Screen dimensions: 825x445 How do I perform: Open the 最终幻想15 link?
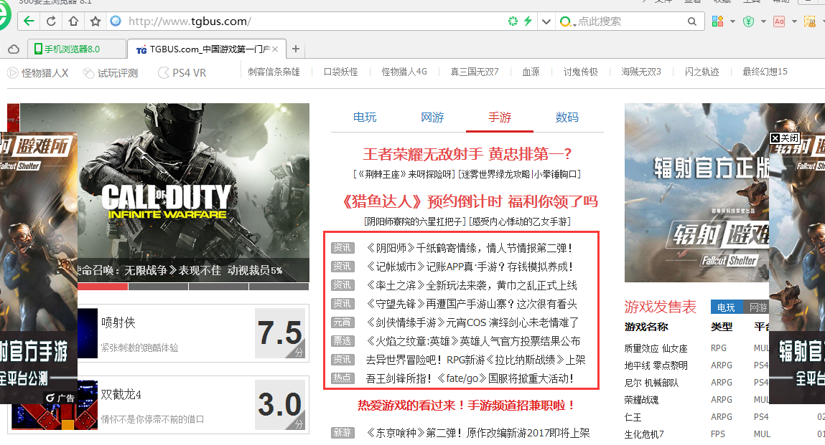click(765, 72)
